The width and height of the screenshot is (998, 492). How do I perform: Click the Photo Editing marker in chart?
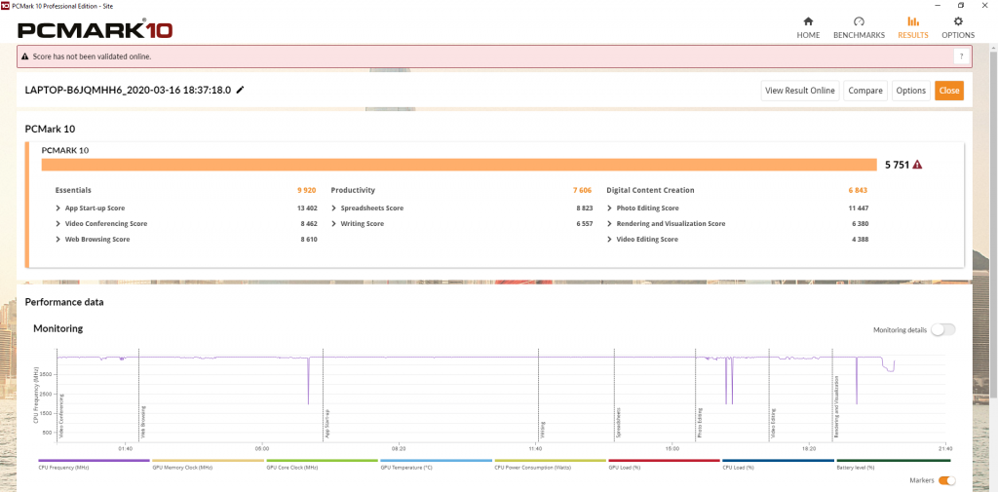(x=700, y=424)
